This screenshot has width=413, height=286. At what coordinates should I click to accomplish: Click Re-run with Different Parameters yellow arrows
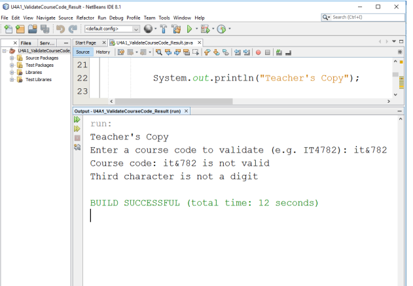click(x=77, y=128)
